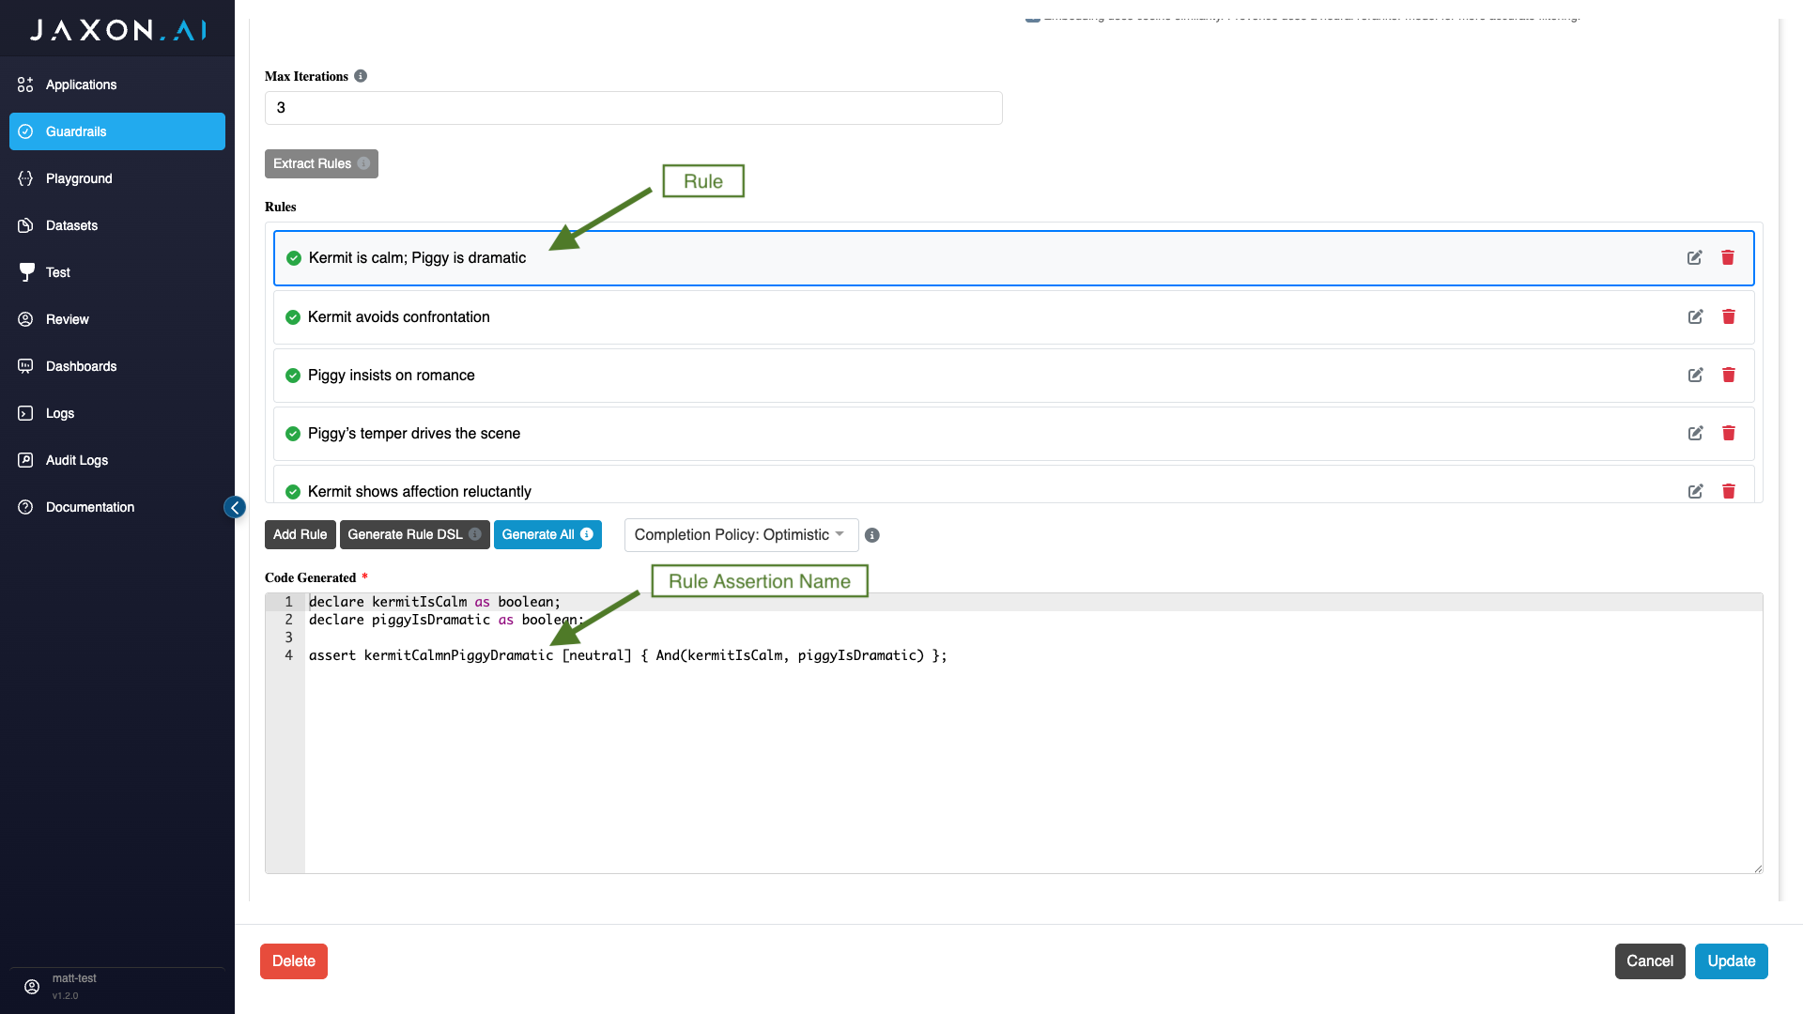The image size is (1803, 1014).
Task: Delete the Kermit is calm; Piggy is dramatic rule
Action: click(1727, 258)
